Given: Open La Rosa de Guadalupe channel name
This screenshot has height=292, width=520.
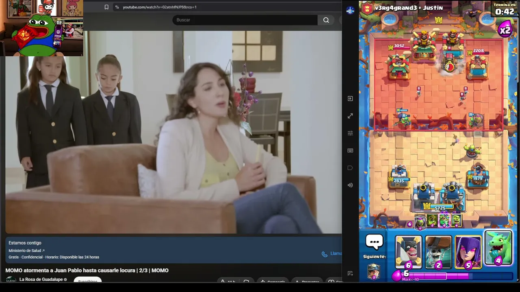Looking at the screenshot, I should [41, 279].
